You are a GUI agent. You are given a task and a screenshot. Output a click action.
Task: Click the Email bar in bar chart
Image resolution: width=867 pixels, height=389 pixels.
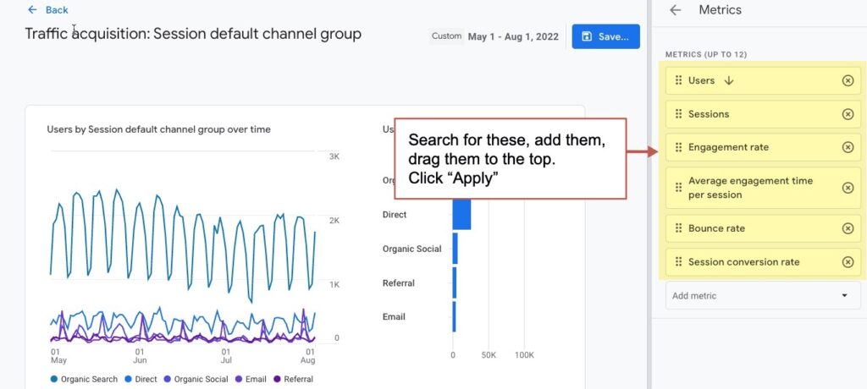point(454,316)
